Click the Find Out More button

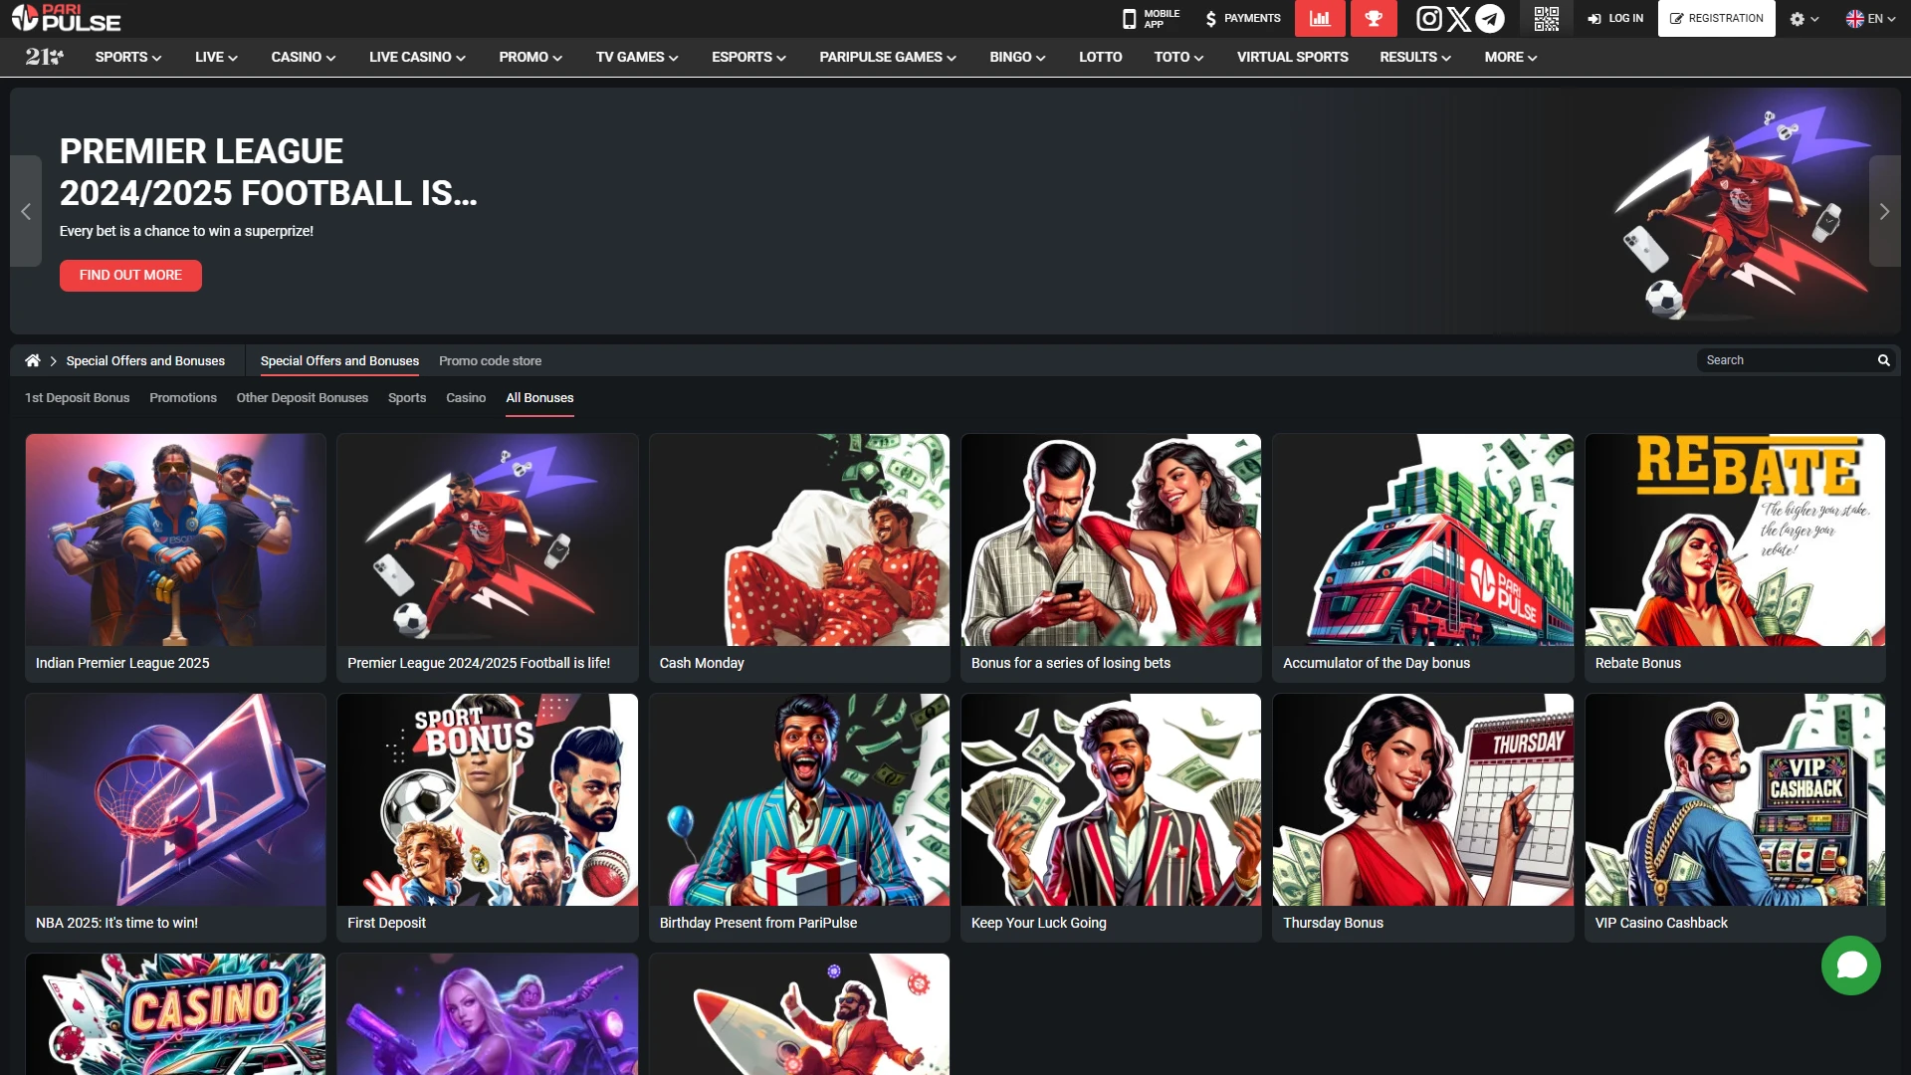click(130, 275)
